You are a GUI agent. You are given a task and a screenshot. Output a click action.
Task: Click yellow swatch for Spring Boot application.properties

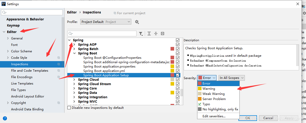click(172, 66)
